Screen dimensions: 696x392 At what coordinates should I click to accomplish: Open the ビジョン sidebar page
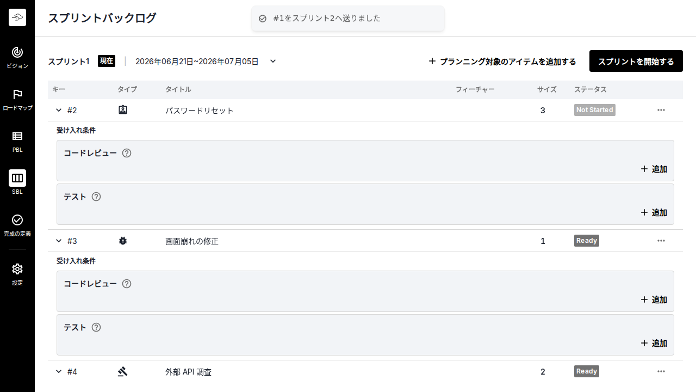17,57
